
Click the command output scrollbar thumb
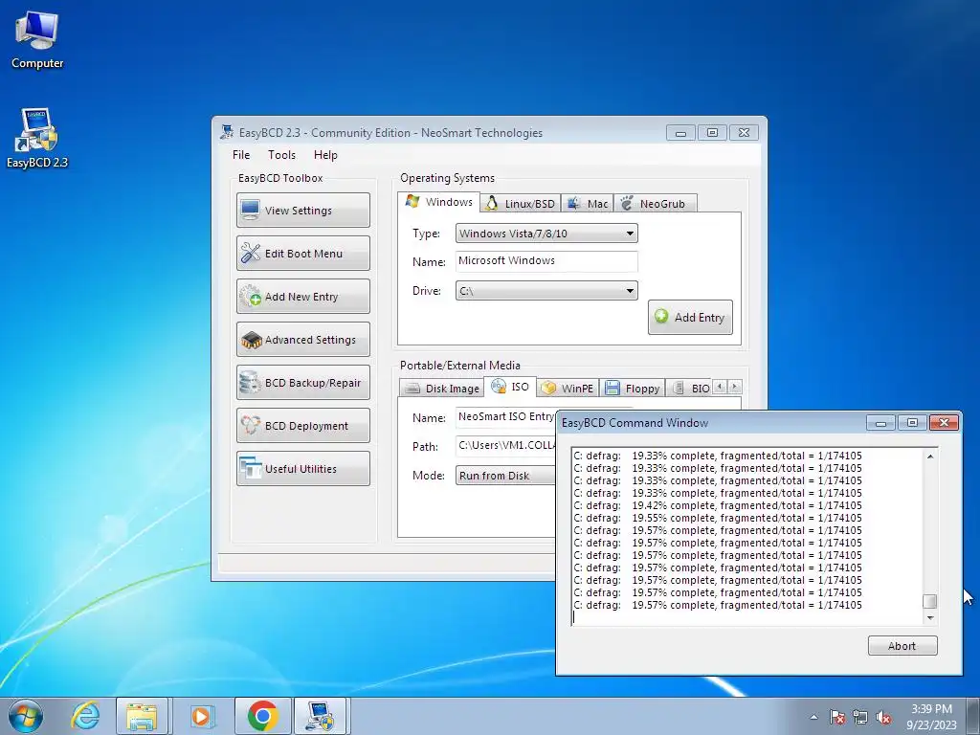[x=930, y=601]
